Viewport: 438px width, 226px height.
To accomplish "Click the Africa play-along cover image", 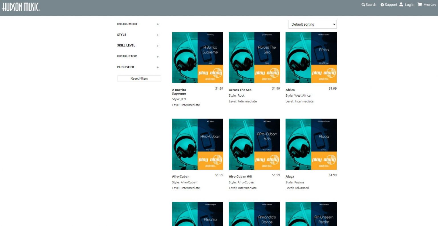I will 311,57.
